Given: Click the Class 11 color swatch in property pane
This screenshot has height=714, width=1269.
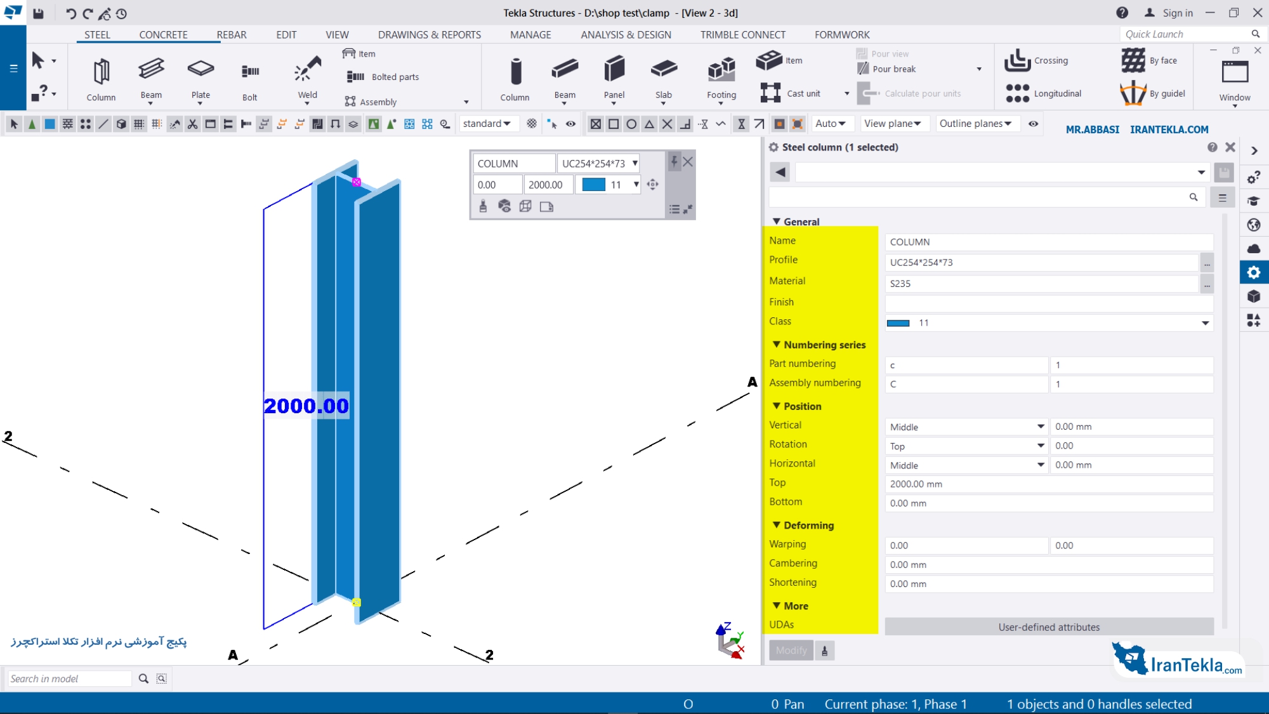Looking at the screenshot, I should pyautogui.click(x=898, y=323).
